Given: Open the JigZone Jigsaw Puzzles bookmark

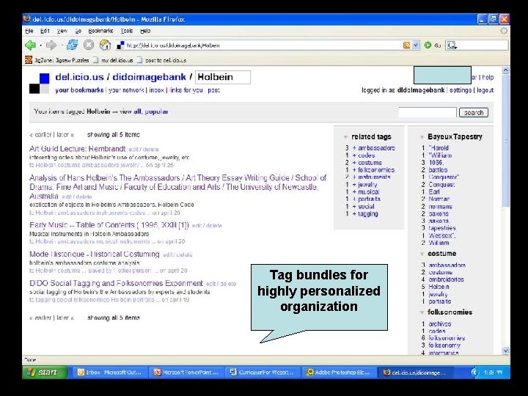Looking at the screenshot, I should click(x=57, y=60).
